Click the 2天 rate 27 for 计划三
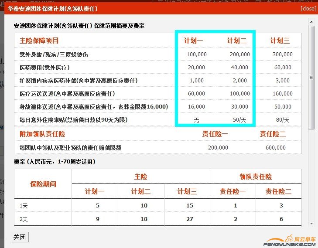This screenshot has height=248, width=318. [190, 219]
